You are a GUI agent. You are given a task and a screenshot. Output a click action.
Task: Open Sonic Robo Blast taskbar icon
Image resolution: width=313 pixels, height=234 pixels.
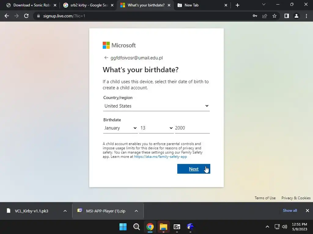pyautogui.click(x=190, y=227)
